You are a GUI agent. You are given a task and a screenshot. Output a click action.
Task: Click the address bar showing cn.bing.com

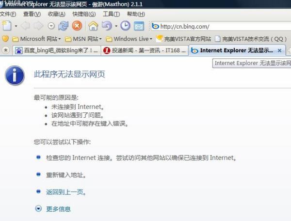pyautogui.click(x=221, y=26)
